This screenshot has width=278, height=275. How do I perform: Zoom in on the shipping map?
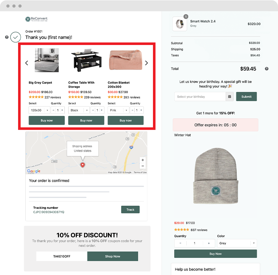(143, 160)
